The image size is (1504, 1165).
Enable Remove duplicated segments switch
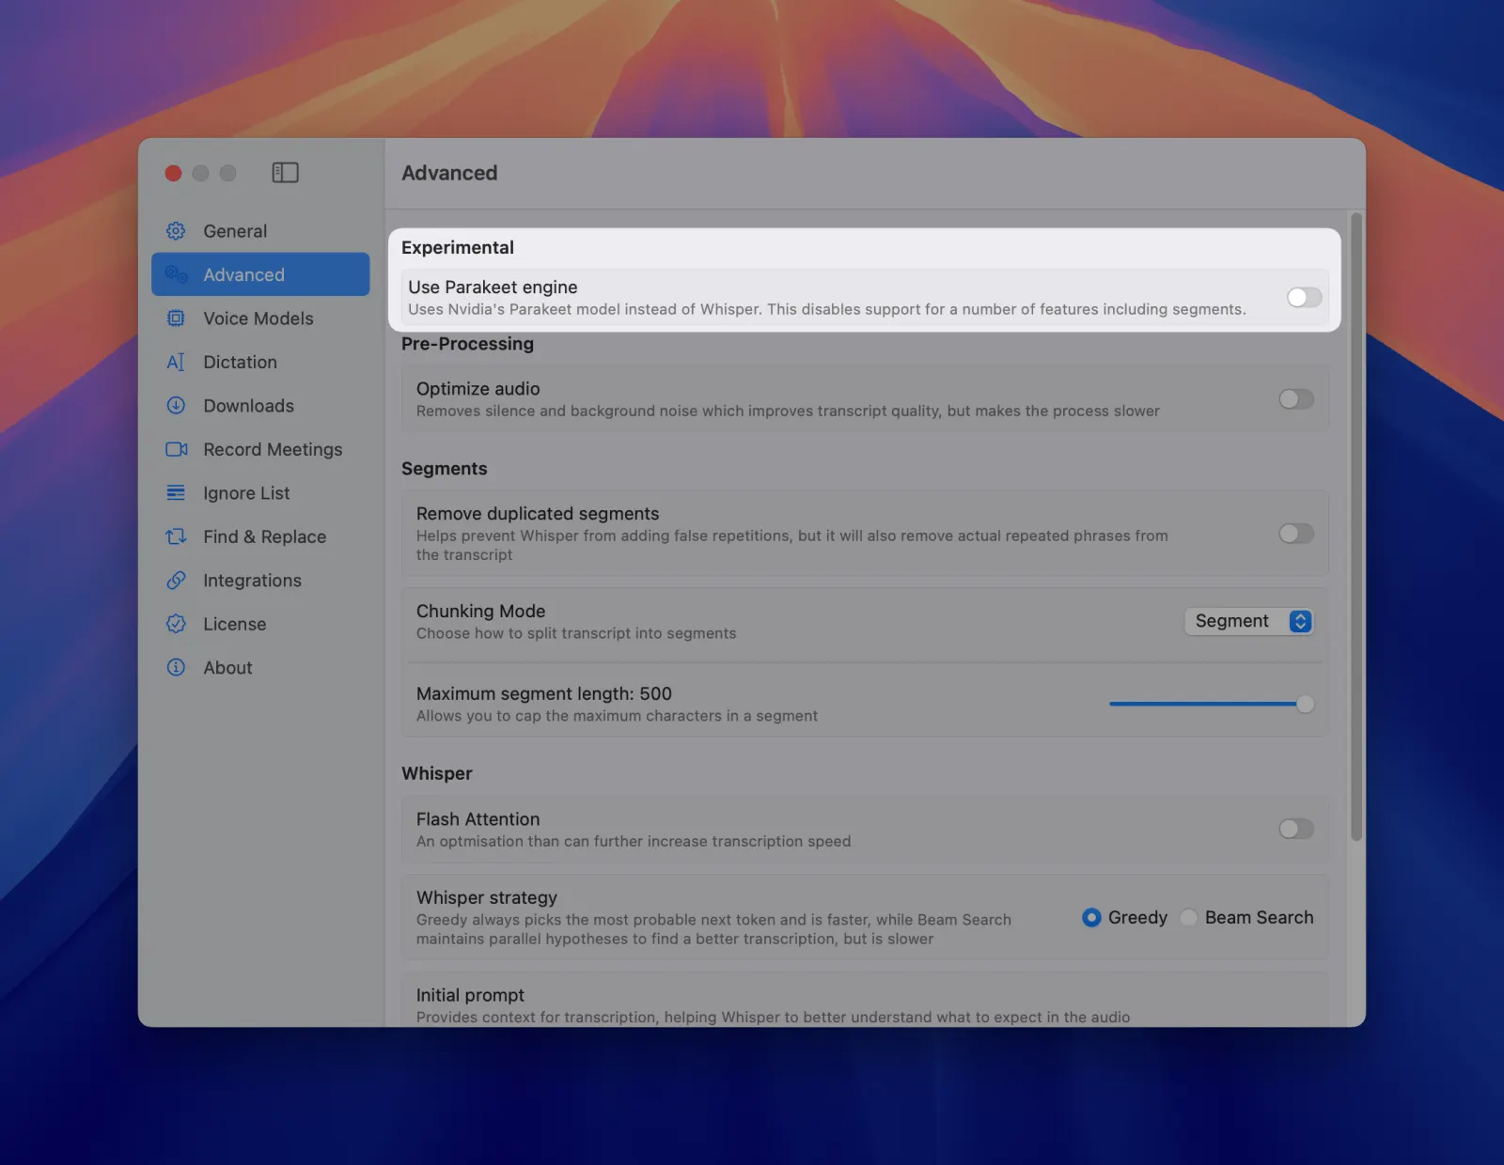coord(1296,534)
